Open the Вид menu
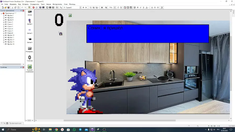This screenshot has width=235, height=132. click(20, 4)
